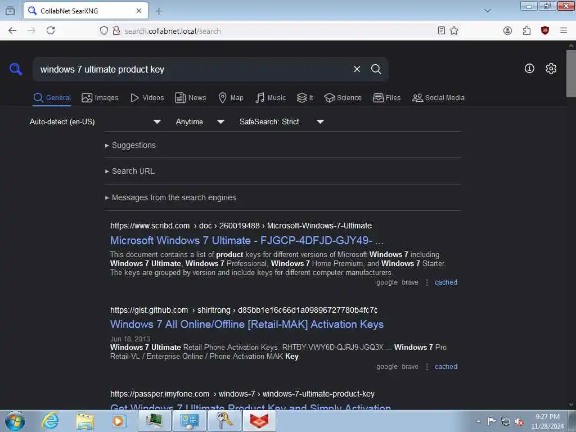Open Windows Media Player taskbar icon
This screenshot has width=576, height=432.
tap(119, 421)
